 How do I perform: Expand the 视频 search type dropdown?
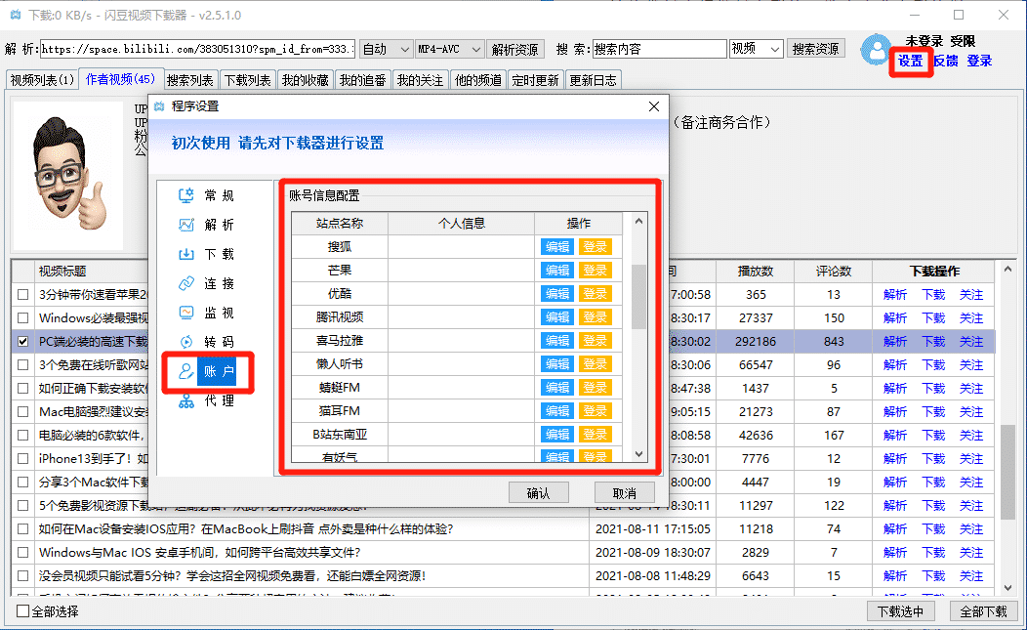(775, 49)
